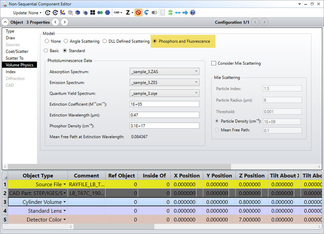
Task: Click the blue right-arrow toolbar icon
Action: tap(185, 13)
